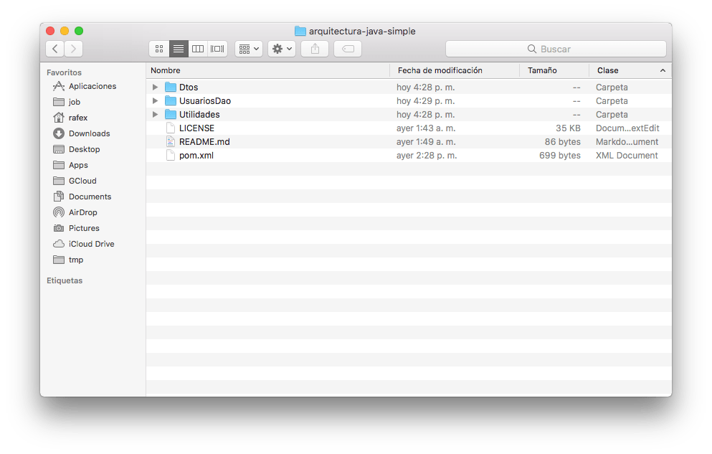Open AirDrop from the sidebar
712x454 pixels.
(82, 212)
